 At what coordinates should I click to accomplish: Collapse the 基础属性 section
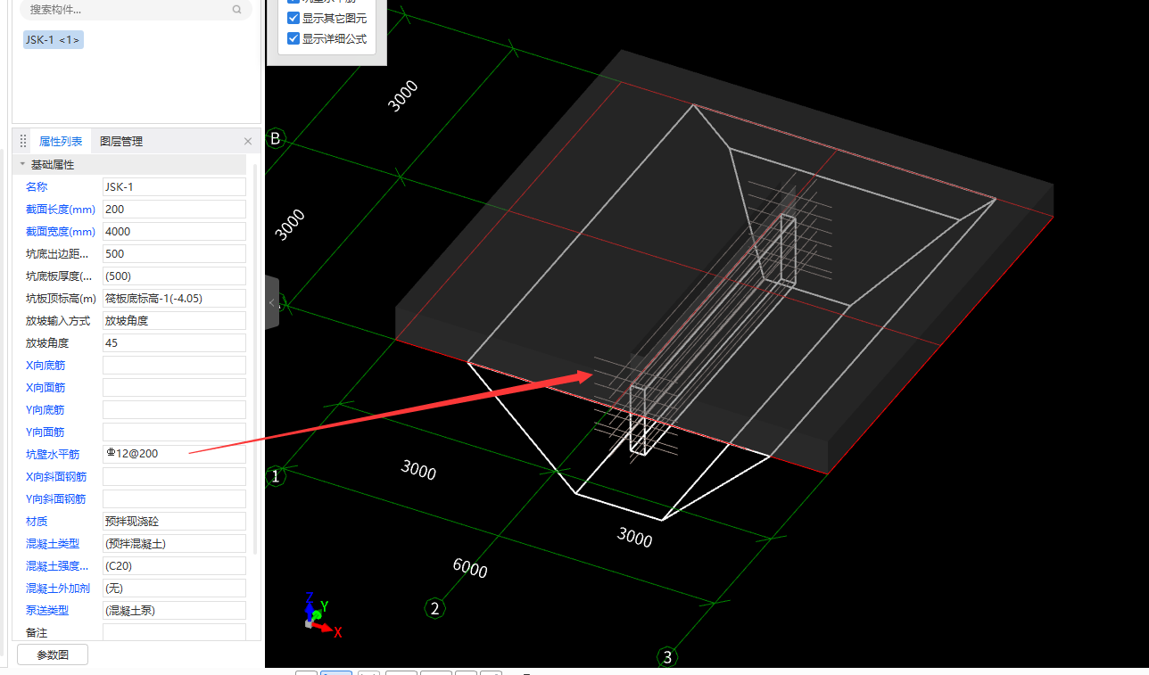coord(22,164)
